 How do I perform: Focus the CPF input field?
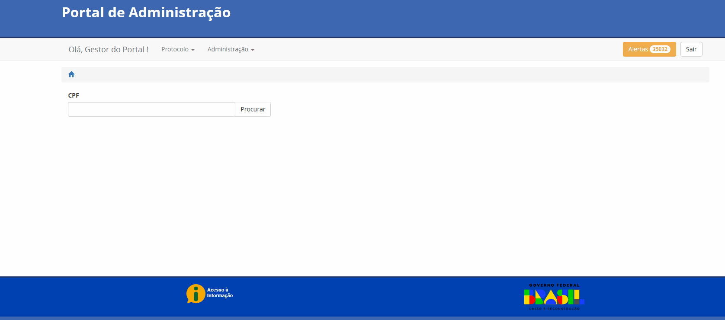(x=151, y=109)
